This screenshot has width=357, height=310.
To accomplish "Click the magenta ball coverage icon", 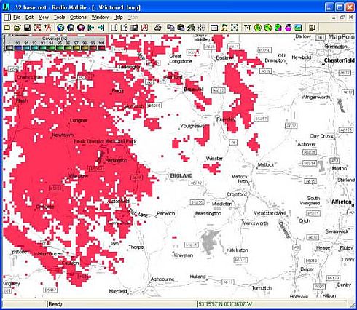I will click(288, 28).
